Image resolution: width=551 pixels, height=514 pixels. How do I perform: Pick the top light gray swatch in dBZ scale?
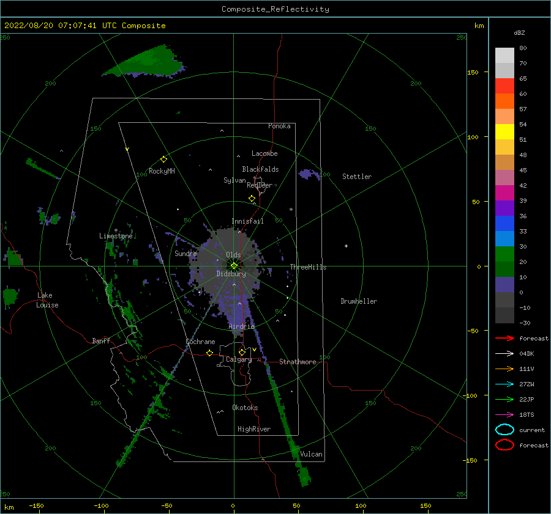point(504,56)
